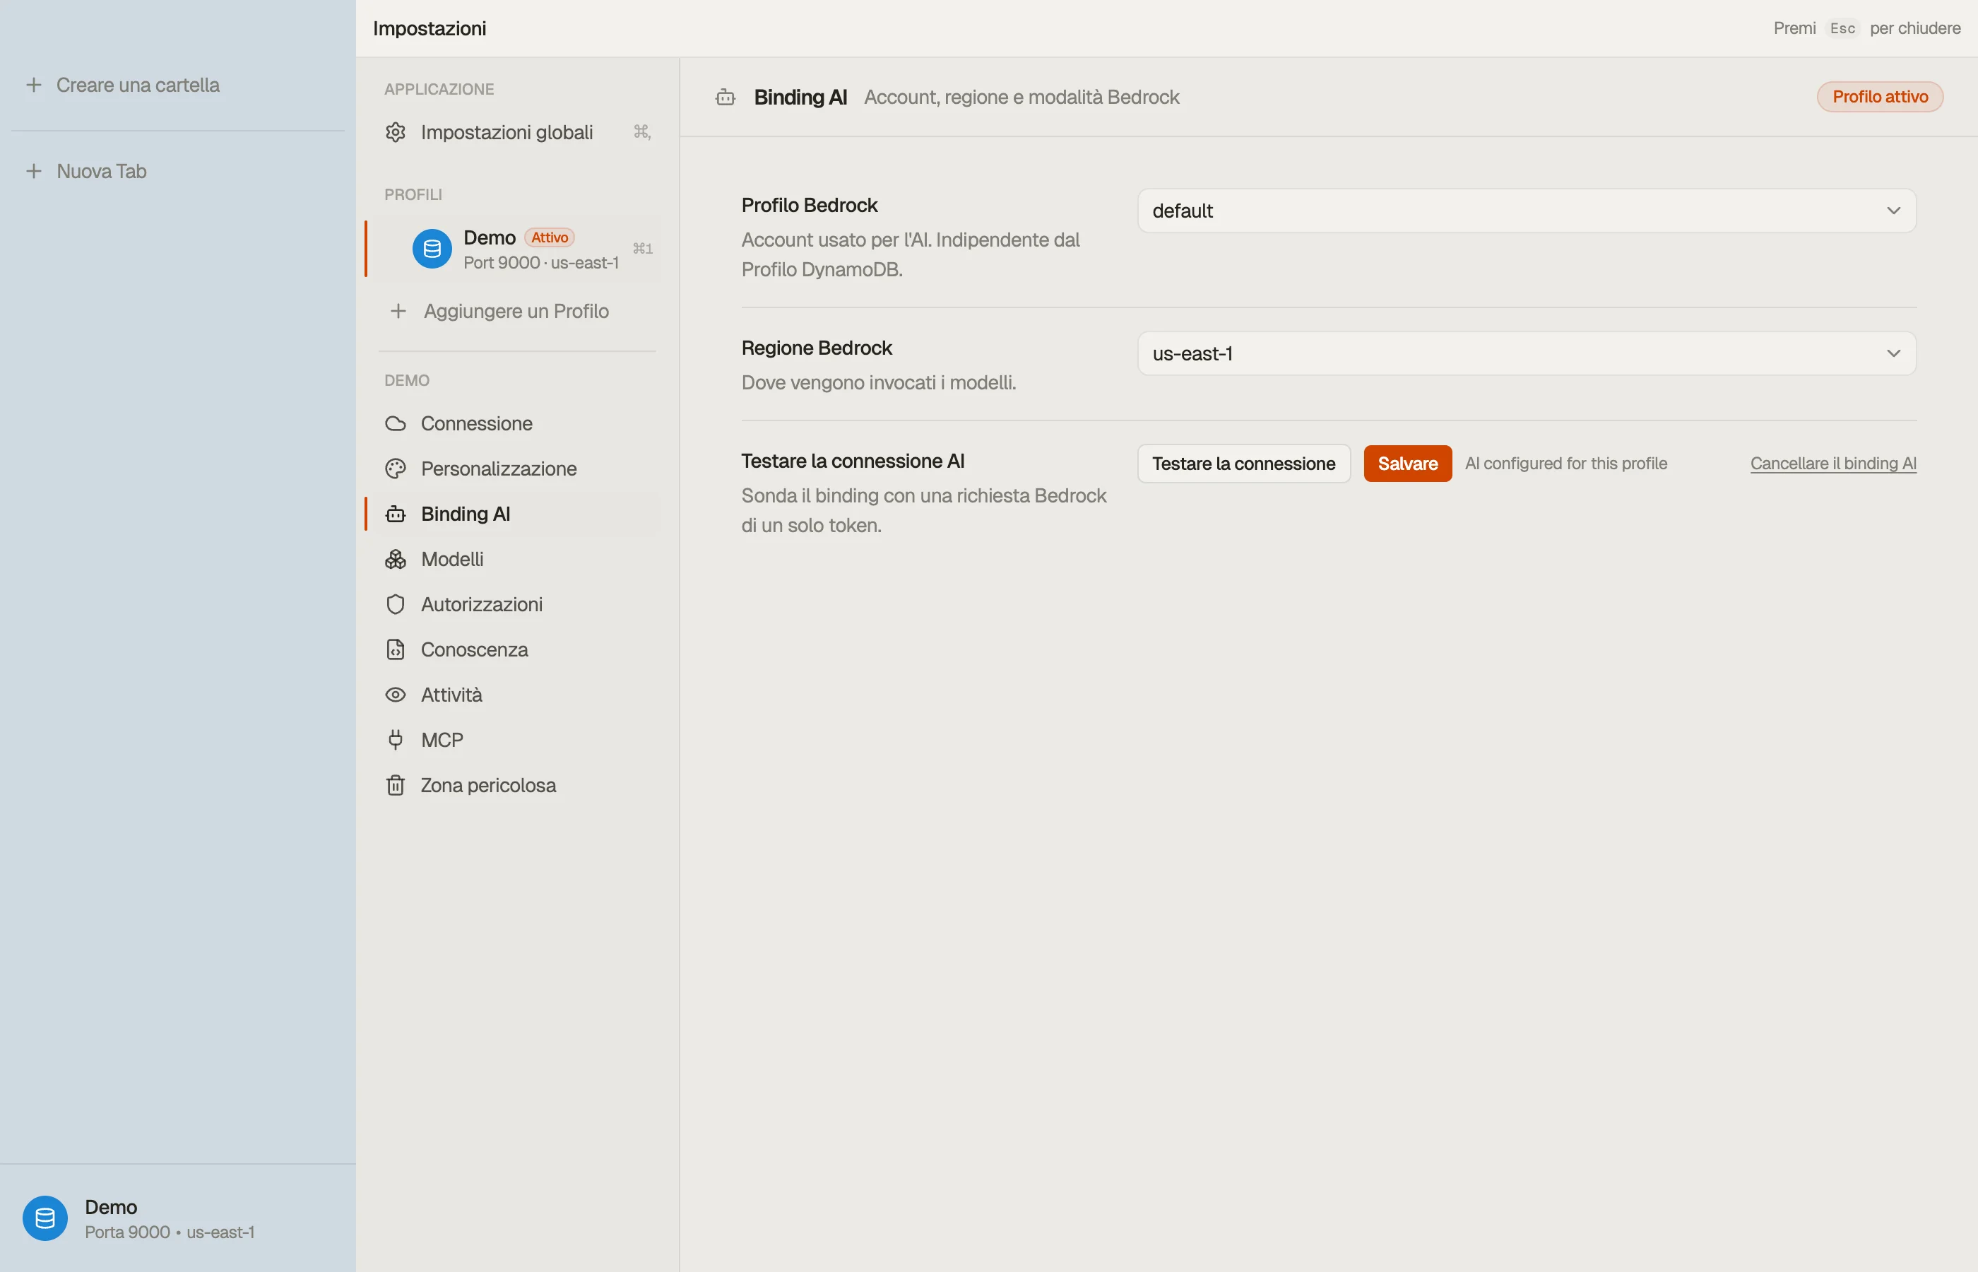Click the cloud icon next to Connessione
This screenshot has width=1978, height=1272.
tap(396, 424)
